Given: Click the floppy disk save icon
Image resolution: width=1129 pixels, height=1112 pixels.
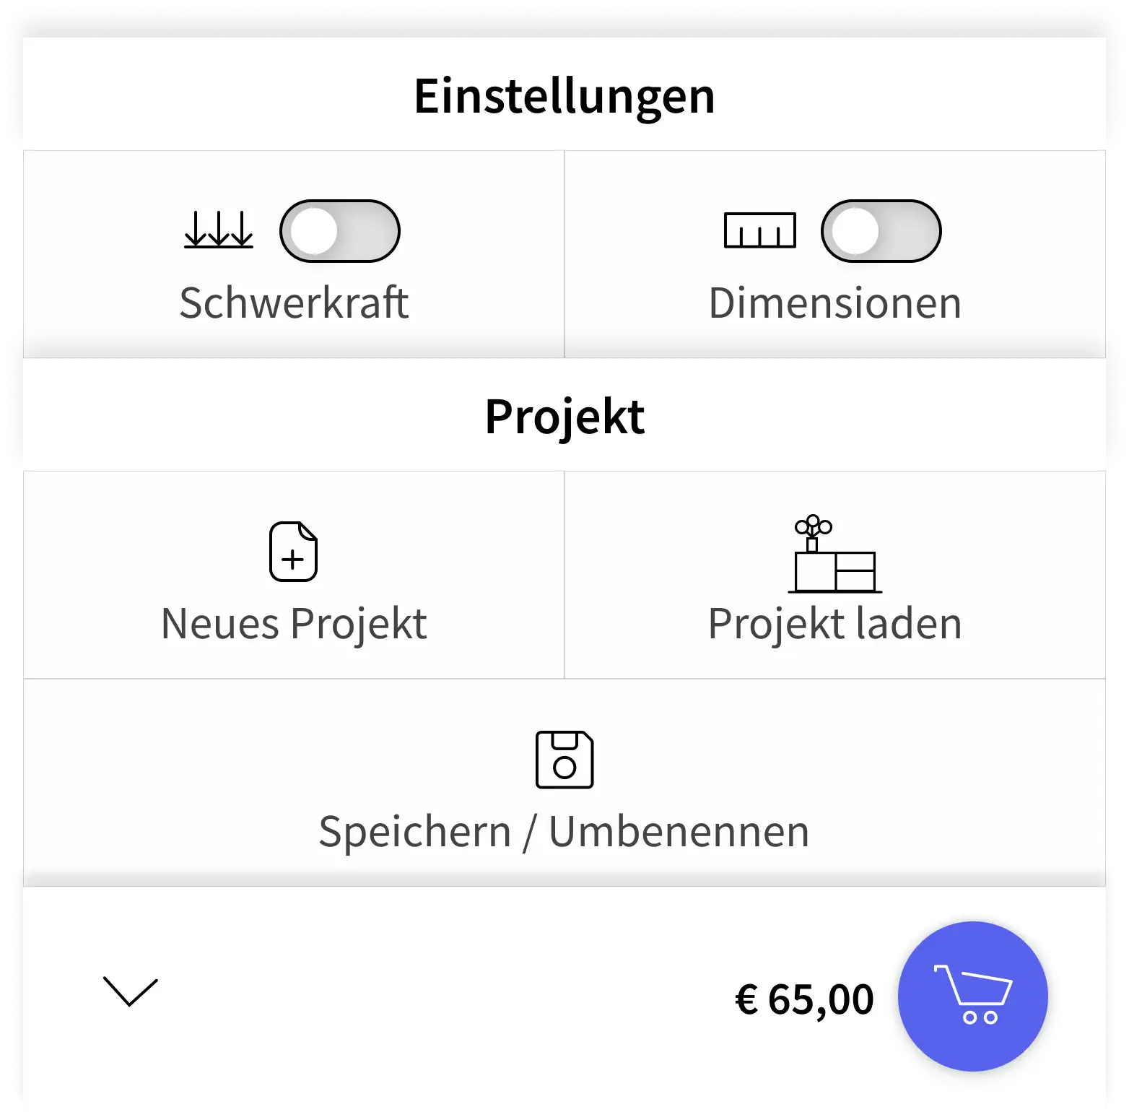Looking at the screenshot, I should click(564, 760).
